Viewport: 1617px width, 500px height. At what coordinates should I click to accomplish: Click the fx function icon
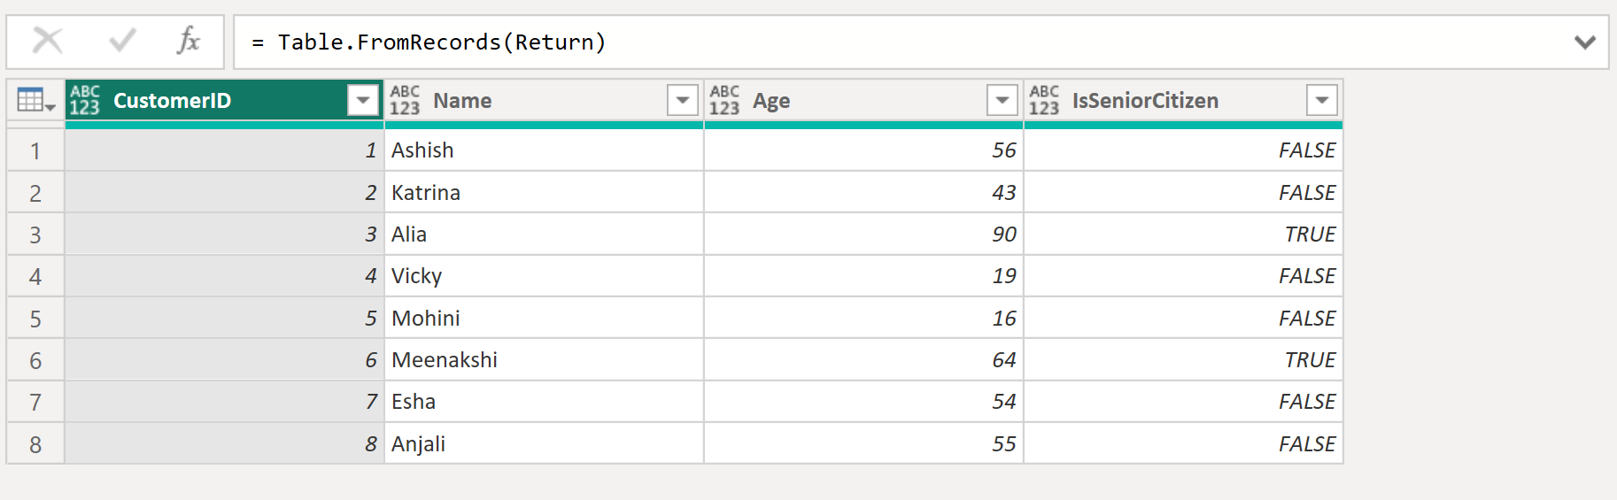[x=188, y=41]
